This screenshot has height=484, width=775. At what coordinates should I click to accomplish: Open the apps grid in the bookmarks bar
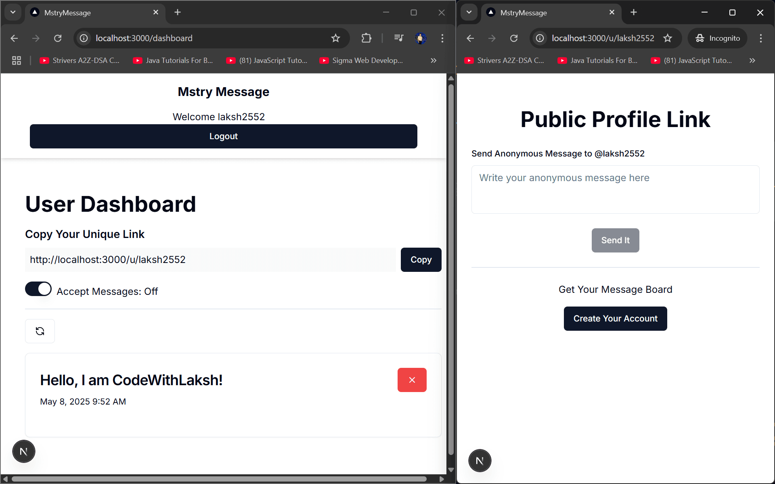17,60
